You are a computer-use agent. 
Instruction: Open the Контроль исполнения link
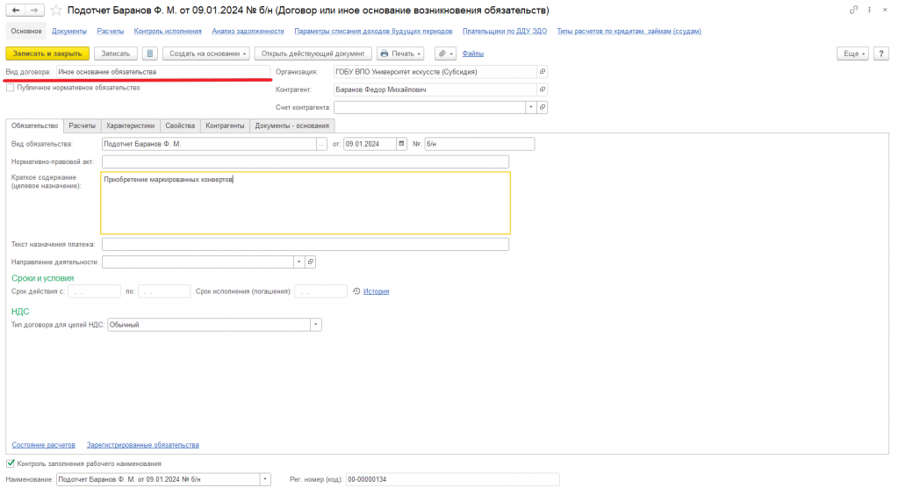coord(168,31)
